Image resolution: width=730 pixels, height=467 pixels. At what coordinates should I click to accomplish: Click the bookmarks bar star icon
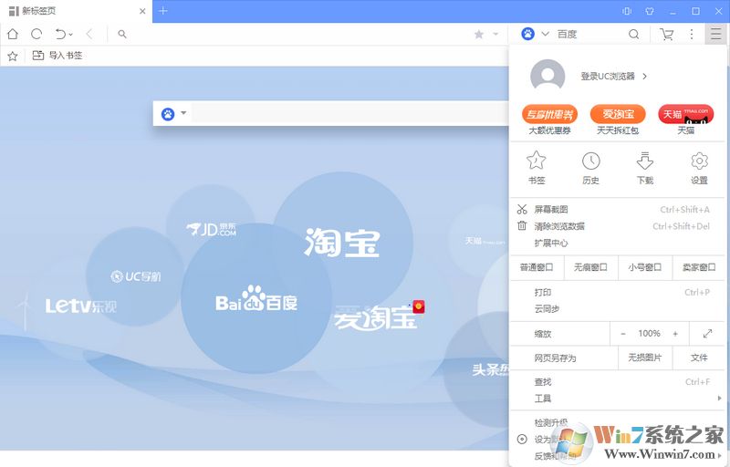pyautogui.click(x=13, y=56)
